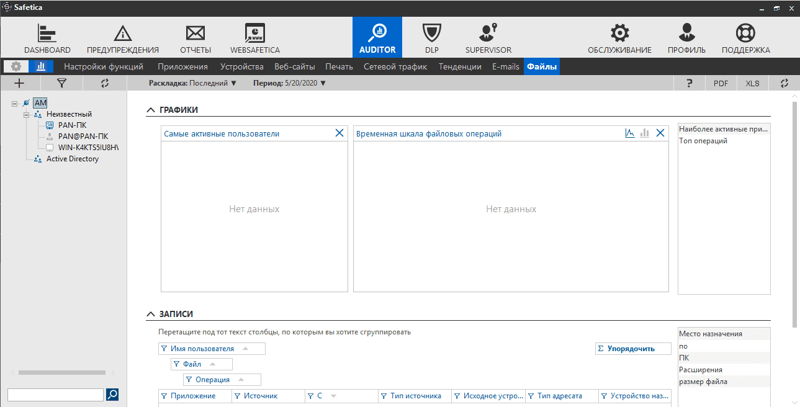Add new item with plus icon
Image resolution: width=800 pixels, height=407 pixels.
point(19,83)
